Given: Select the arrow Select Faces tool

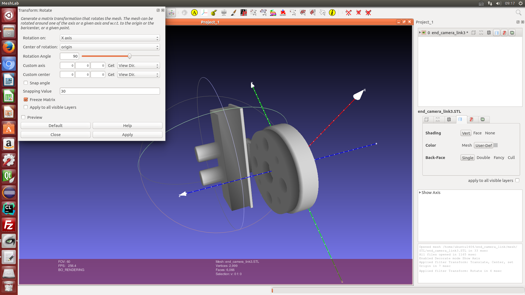Looking at the screenshot, I should pyautogui.click(x=322, y=13).
